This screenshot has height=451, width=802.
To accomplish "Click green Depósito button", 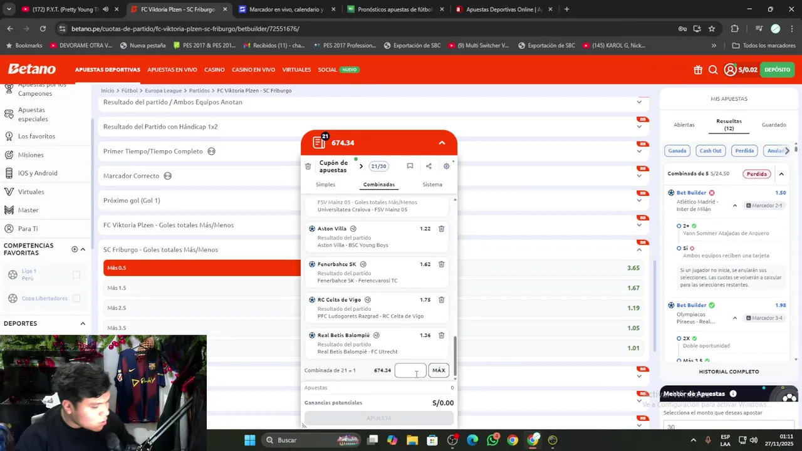I will pos(778,70).
